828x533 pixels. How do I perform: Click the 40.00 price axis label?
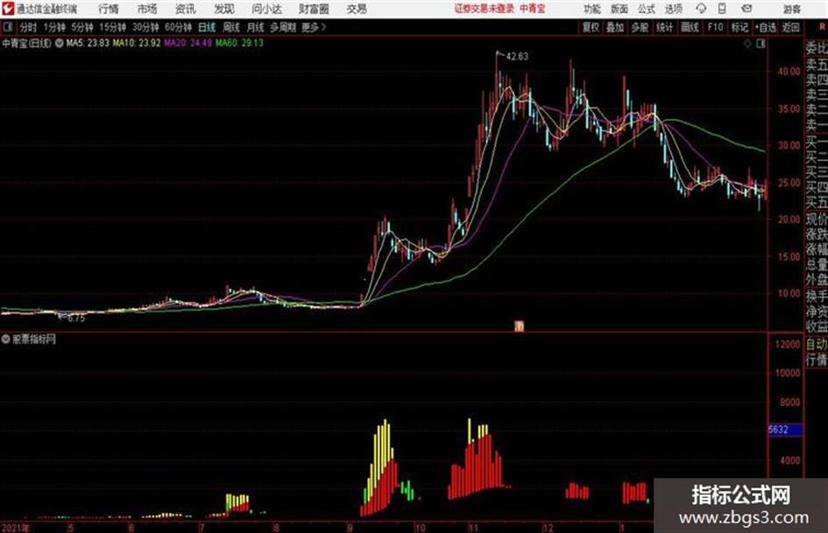pos(789,71)
